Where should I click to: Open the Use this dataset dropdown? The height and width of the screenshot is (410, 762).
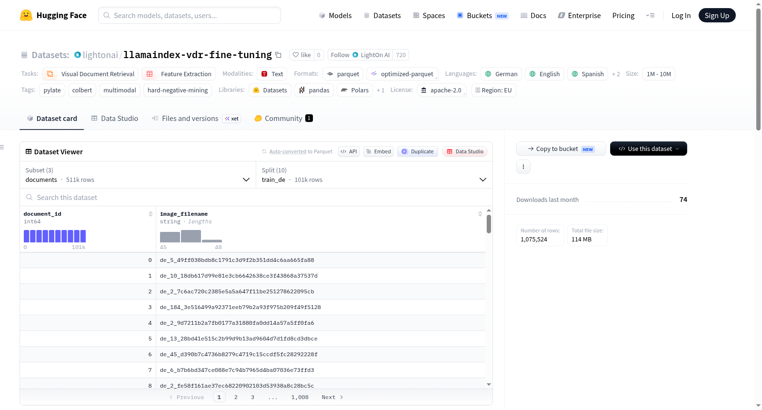click(x=648, y=149)
